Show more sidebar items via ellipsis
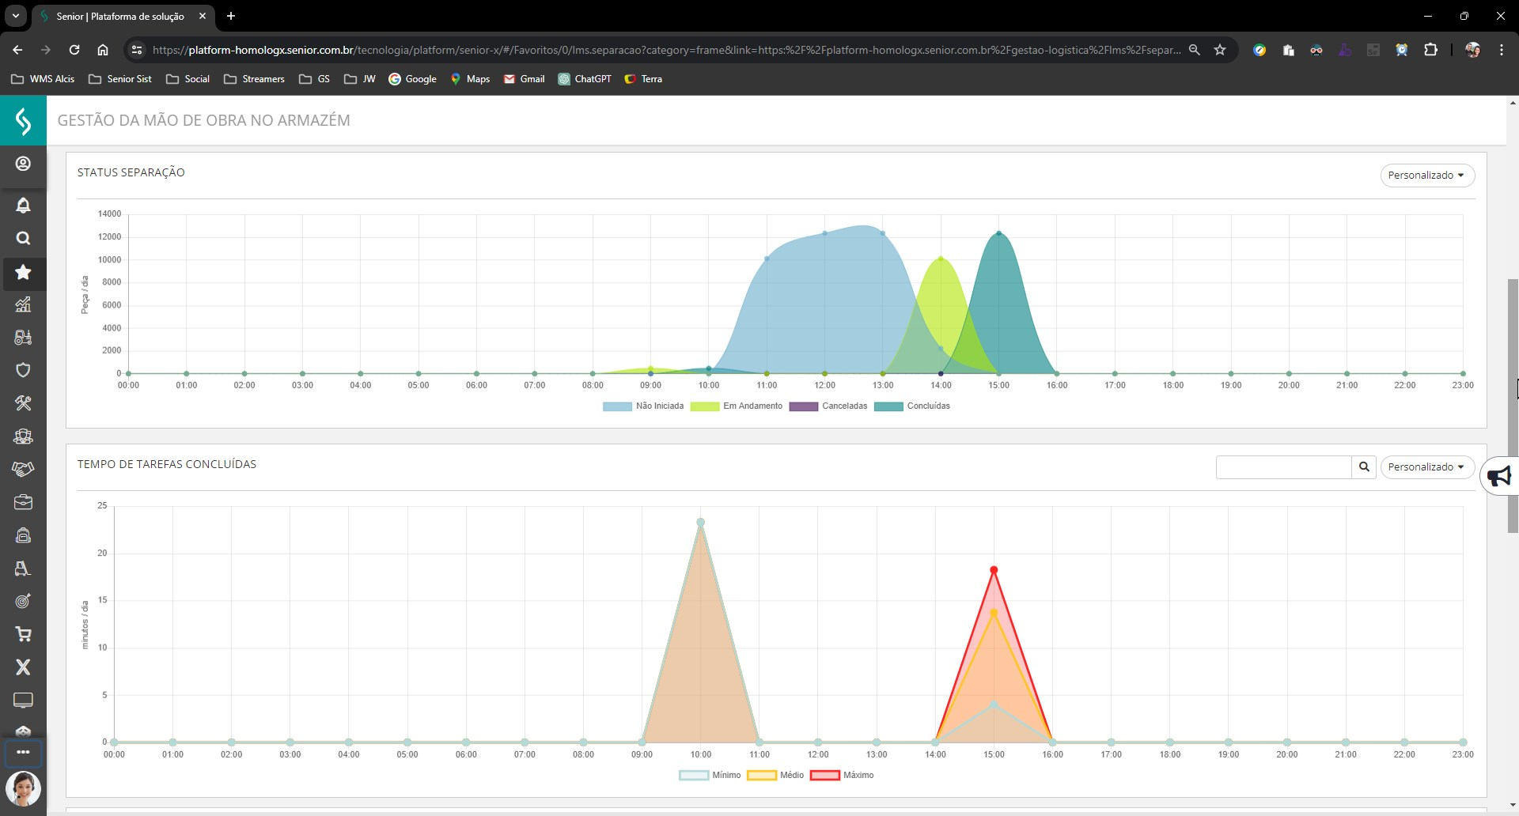1519x816 pixels. [23, 752]
